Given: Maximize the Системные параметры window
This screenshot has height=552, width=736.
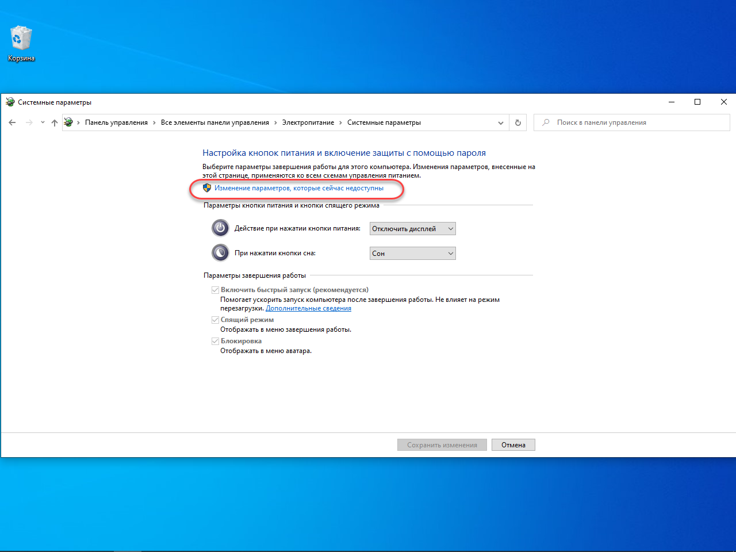Looking at the screenshot, I should pos(697,102).
